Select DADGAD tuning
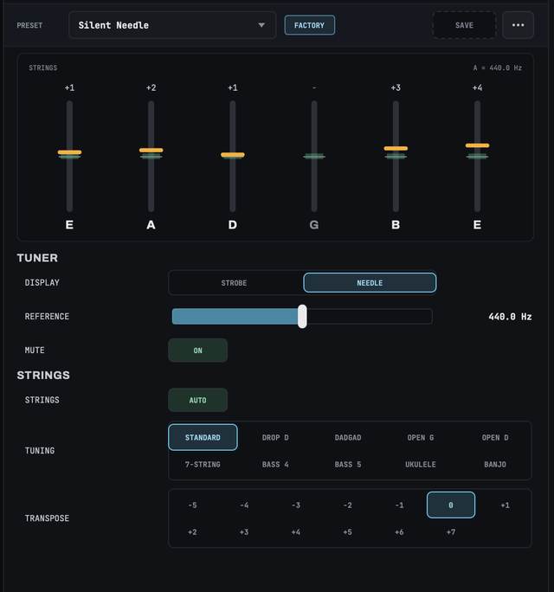 click(x=348, y=438)
